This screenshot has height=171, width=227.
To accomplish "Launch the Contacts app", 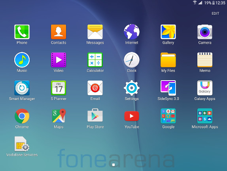I will pyautogui.click(x=59, y=32).
